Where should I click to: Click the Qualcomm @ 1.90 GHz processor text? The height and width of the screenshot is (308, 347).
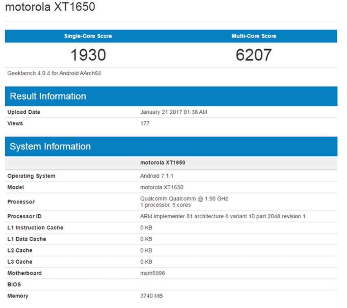tap(184, 199)
